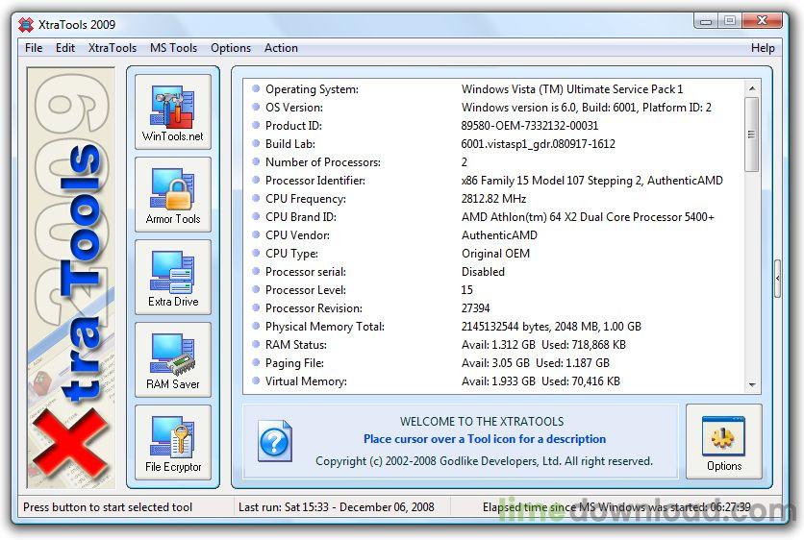
Task: Open the Armor Tools icon
Action: click(x=173, y=194)
